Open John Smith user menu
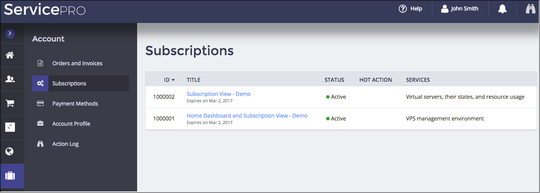Viewport: 540px width, 193px height. pyautogui.click(x=459, y=9)
